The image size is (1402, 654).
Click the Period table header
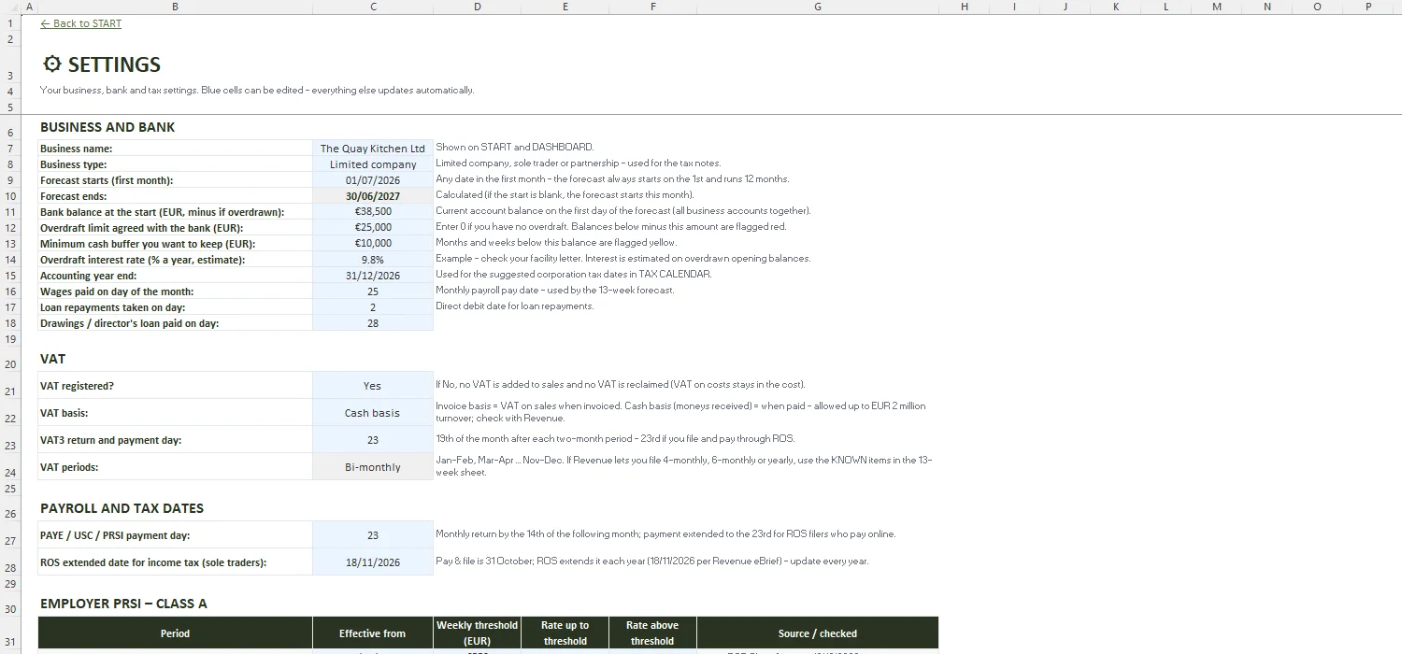click(175, 633)
